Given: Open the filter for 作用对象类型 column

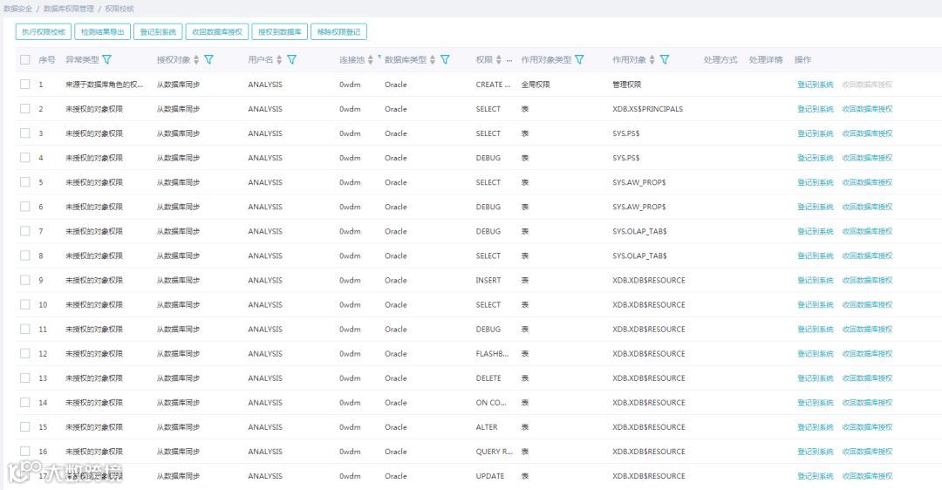Looking at the screenshot, I should (x=579, y=59).
